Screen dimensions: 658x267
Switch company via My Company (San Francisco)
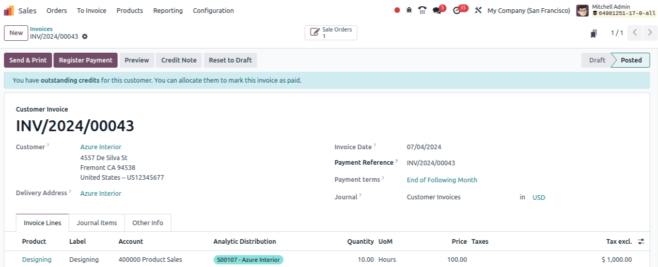point(529,10)
